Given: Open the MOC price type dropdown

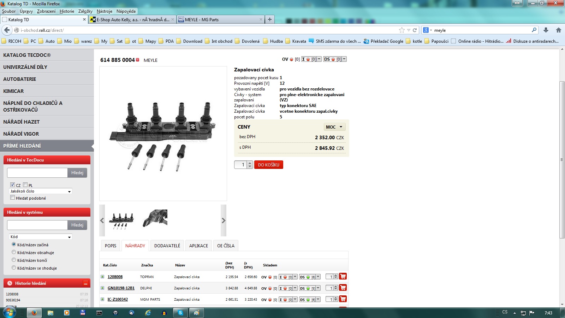Looking at the screenshot, I should [x=334, y=127].
